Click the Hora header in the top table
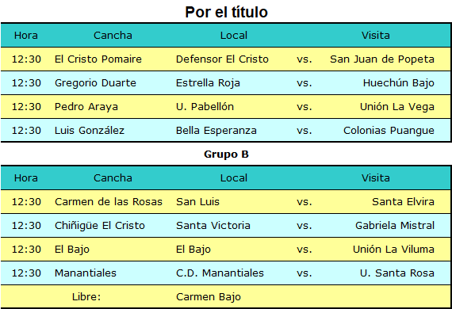 [26, 36]
